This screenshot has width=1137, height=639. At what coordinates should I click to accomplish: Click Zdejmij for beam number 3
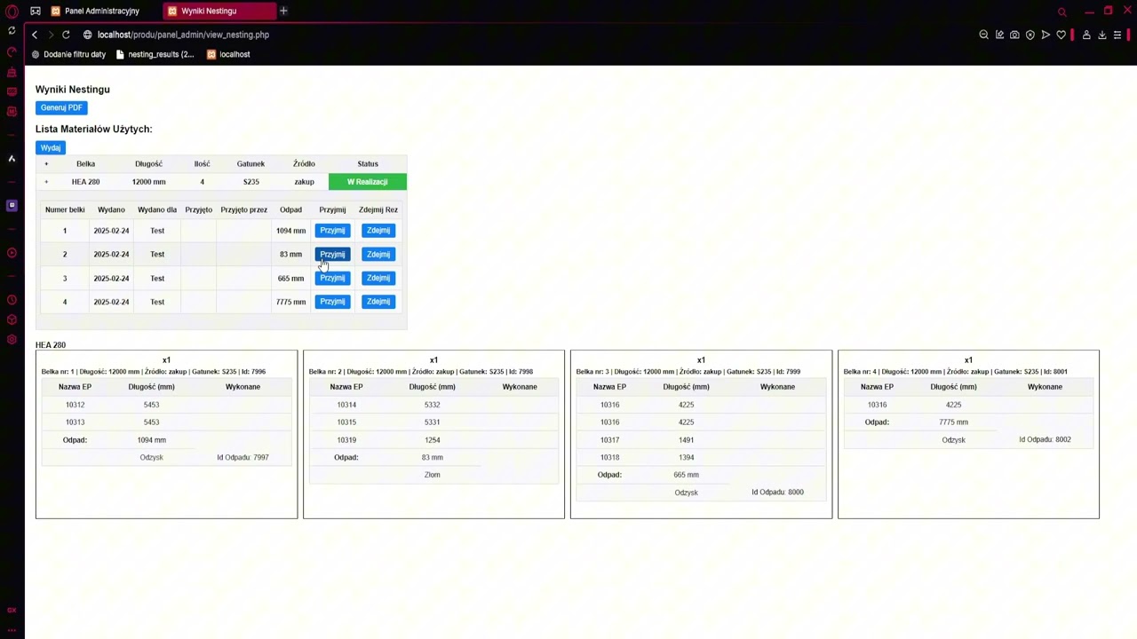(378, 278)
